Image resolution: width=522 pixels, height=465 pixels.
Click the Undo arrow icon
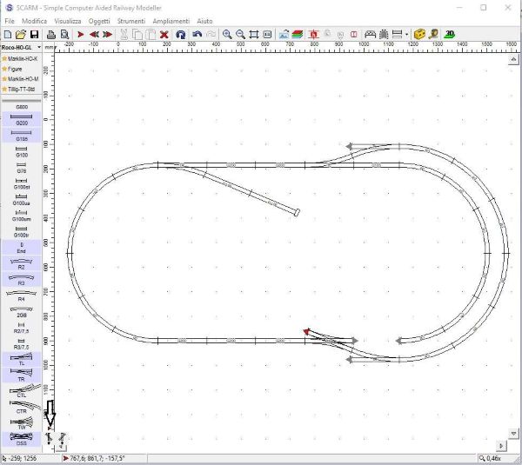197,34
